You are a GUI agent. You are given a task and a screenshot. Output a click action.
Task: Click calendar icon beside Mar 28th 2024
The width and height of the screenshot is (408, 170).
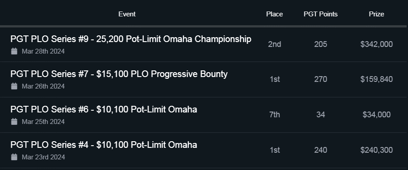click(x=14, y=51)
